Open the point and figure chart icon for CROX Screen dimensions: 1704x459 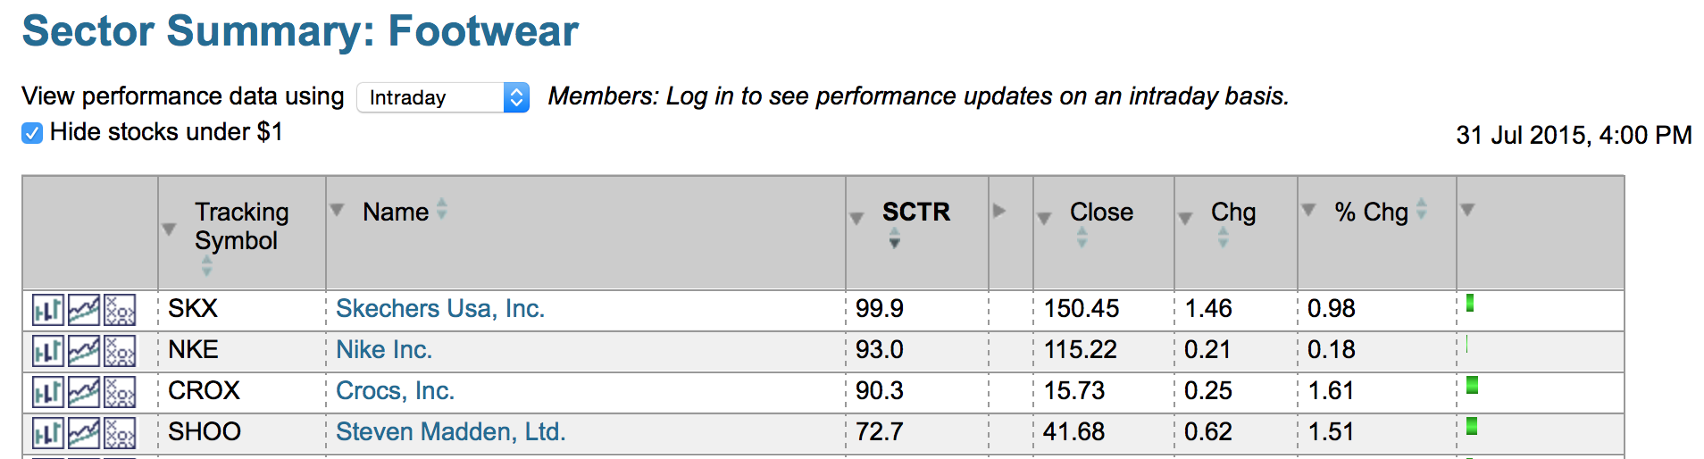[120, 392]
